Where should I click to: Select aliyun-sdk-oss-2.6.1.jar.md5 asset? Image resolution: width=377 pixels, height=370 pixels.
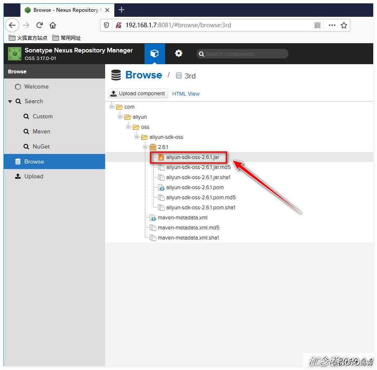tap(194, 167)
